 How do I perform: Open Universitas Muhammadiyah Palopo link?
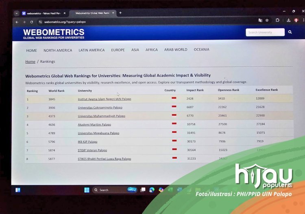[x=102, y=116]
